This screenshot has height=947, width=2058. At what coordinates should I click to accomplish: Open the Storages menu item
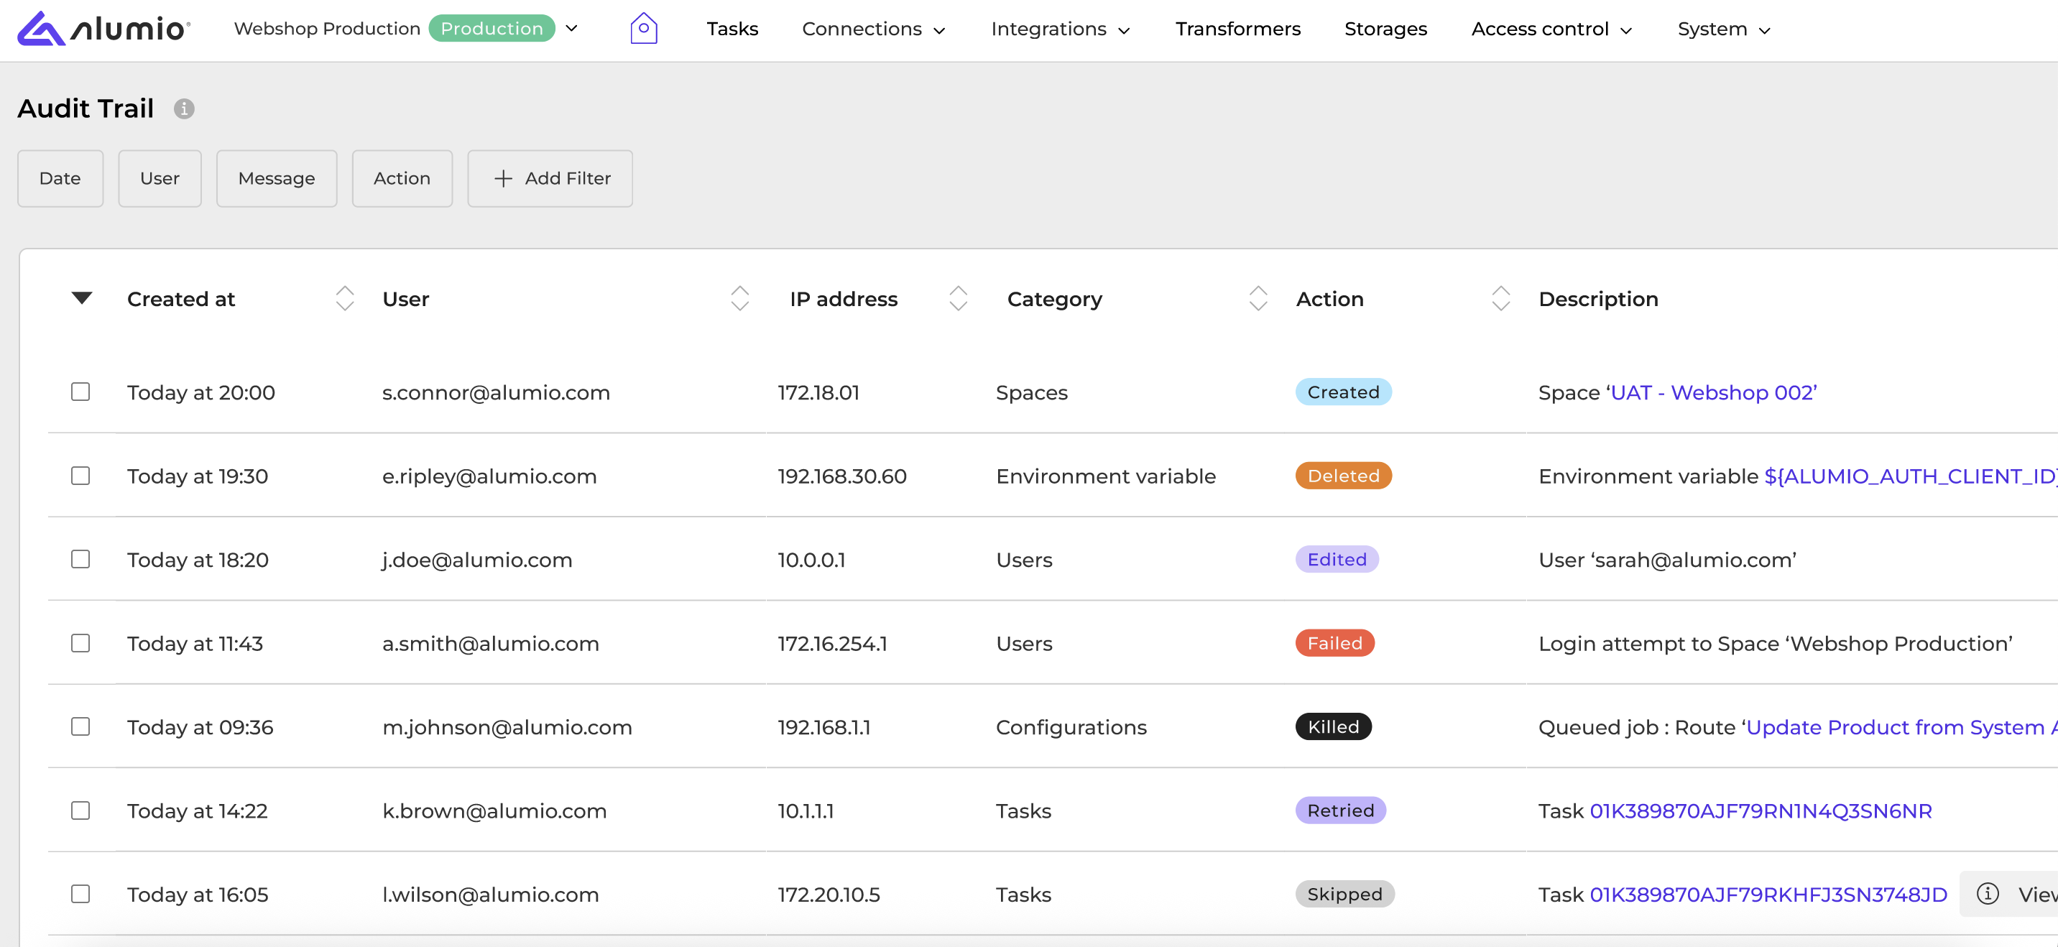[1385, 29]
